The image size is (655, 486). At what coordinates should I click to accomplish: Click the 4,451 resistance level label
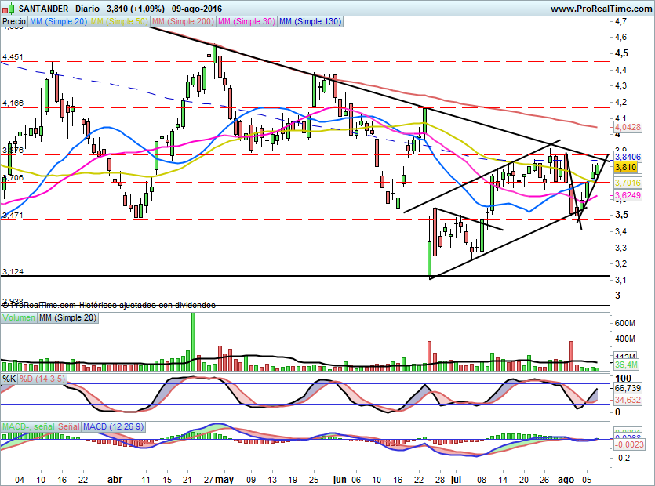click(x=13, y=57)
